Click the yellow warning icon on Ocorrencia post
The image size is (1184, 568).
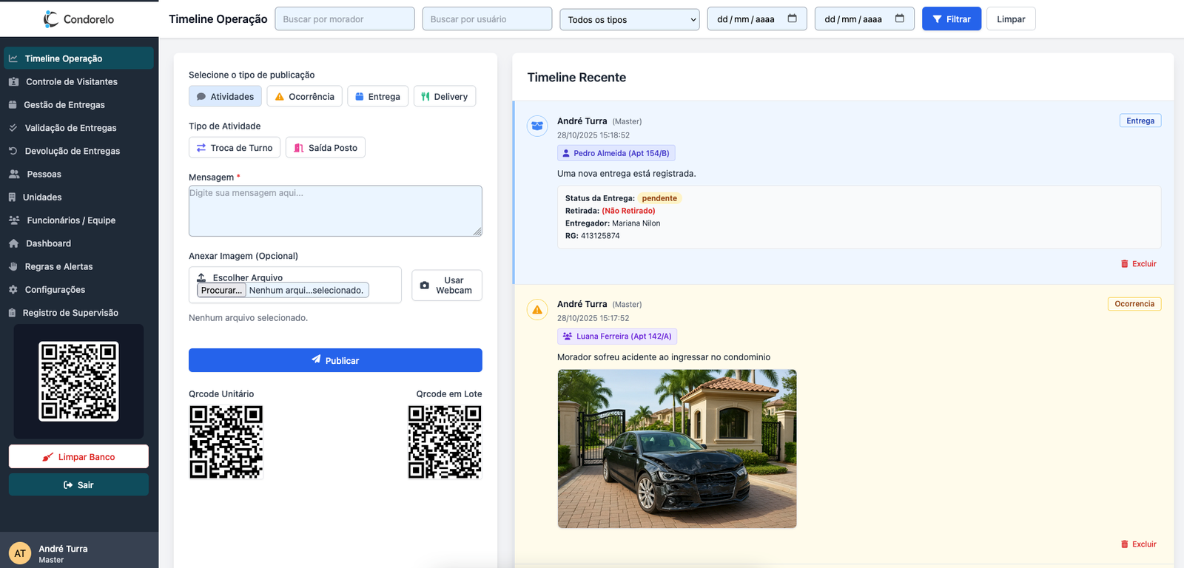point(537,310)
